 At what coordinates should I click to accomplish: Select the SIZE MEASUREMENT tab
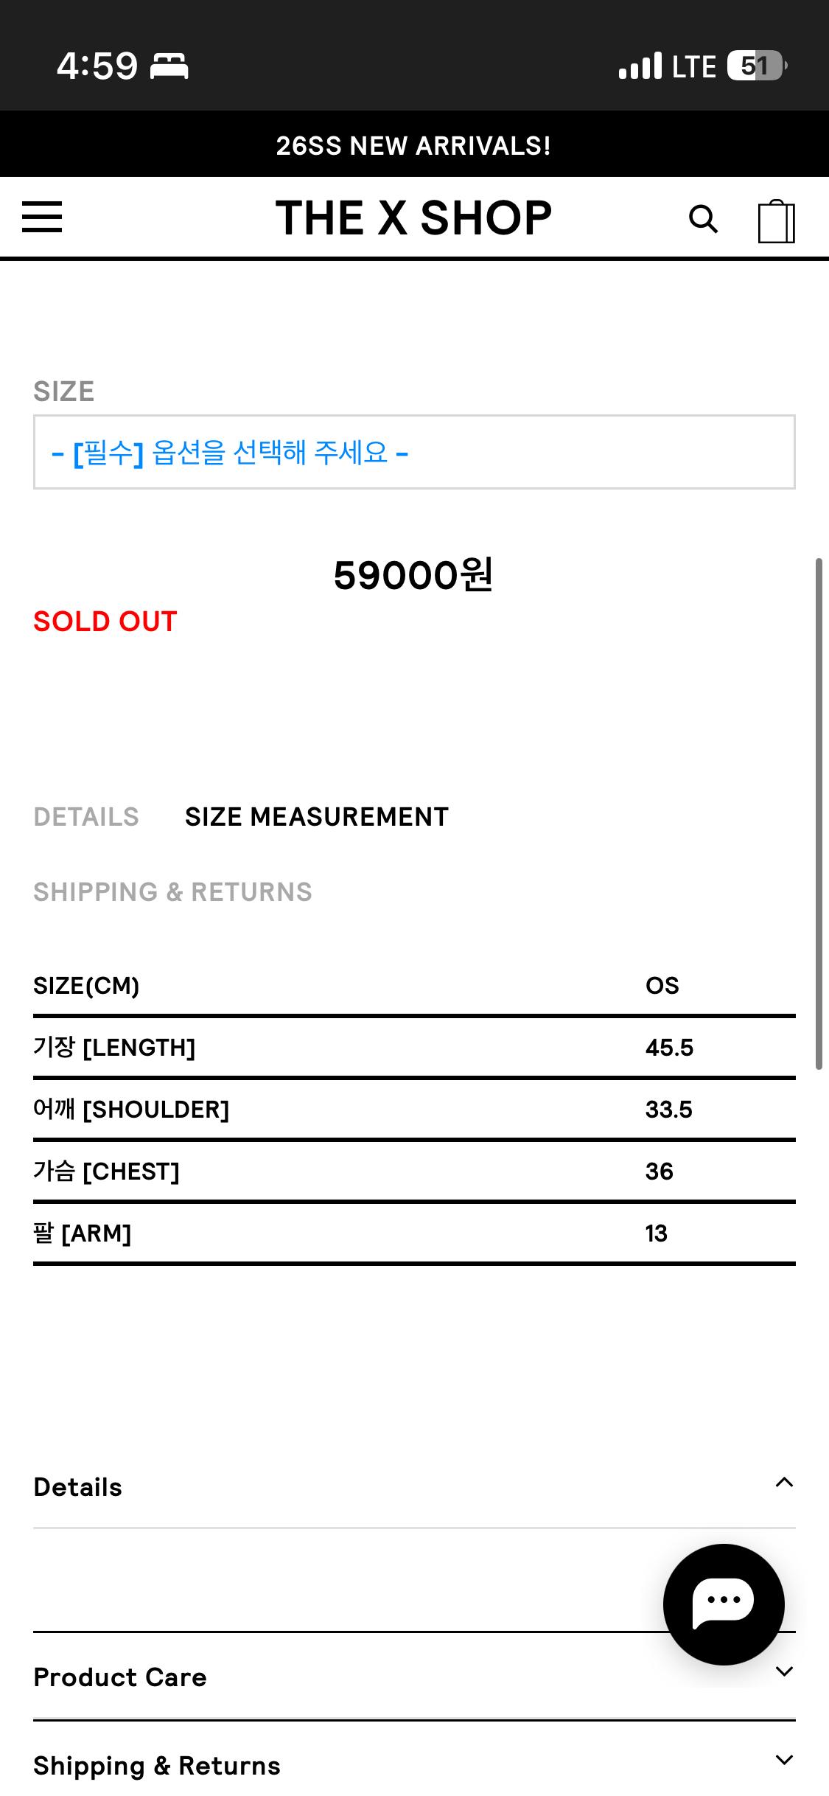click(x=317, y=817)
